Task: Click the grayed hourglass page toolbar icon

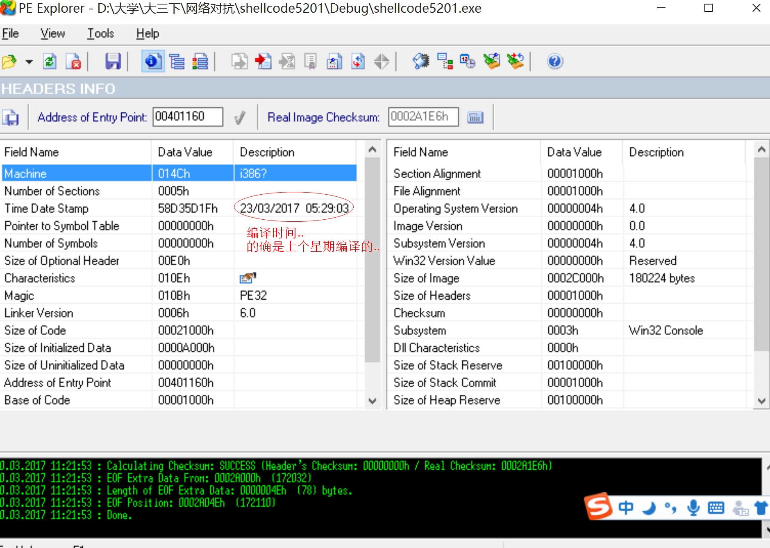Action: 287,61
